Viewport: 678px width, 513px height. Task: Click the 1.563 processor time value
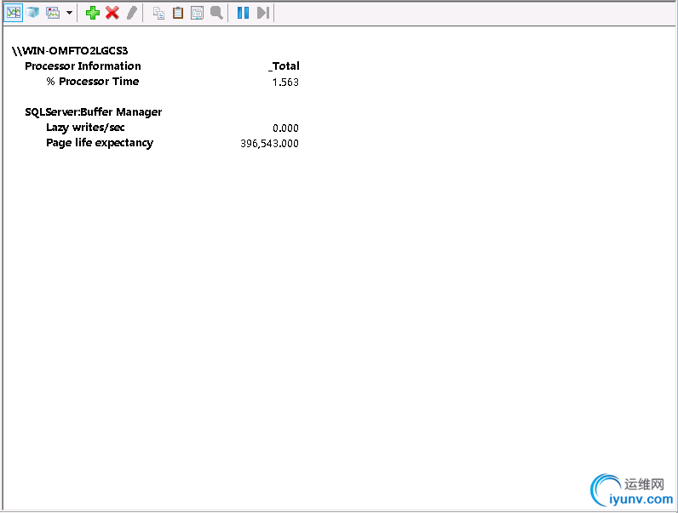[285, 82]
